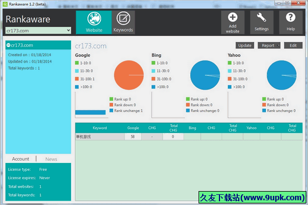Expand the Report button dropdown arrow
This screenshot has height=205, width=308.
click(x=278, y=45)
